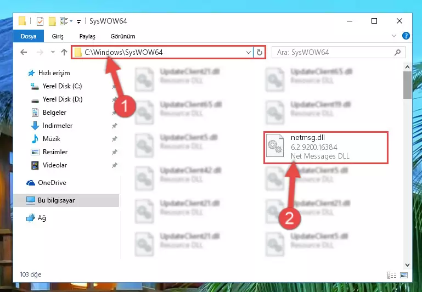Go up one folder level

[x=64, y=52]
